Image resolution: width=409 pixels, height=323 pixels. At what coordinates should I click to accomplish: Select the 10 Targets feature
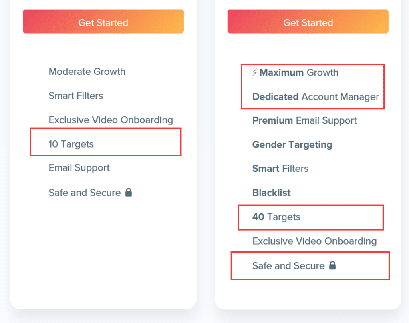(x=71, y=144)
